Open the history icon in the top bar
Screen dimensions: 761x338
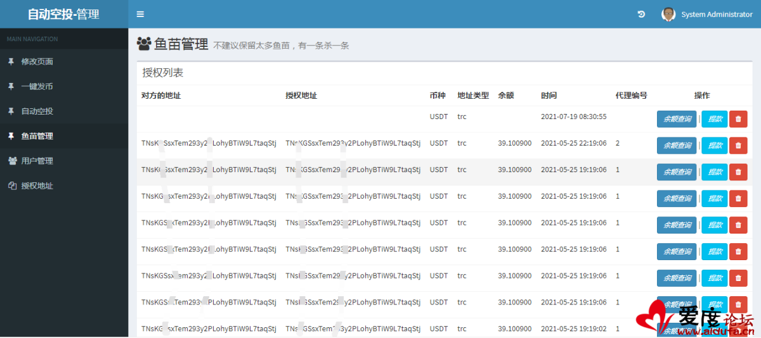click(641, 14)
